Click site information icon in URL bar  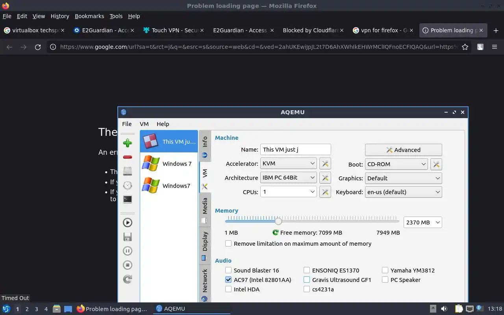pos(53,47)
